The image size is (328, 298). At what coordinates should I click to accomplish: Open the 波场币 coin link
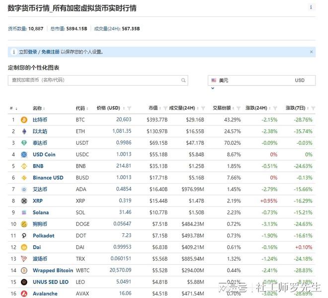(x=40, y=259)
